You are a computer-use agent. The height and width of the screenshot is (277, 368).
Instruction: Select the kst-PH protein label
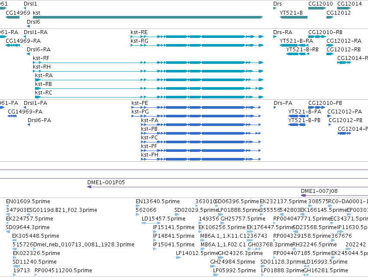pyautogui.click(x=150, y=155)
